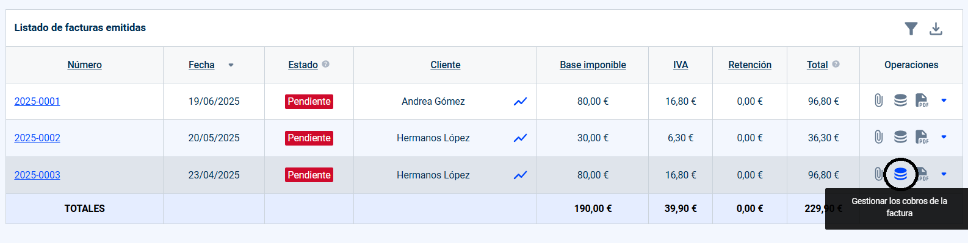This screenshot has width=968, height=243.
Task: Open the filter funnel icon
Action: click(911, 29)
